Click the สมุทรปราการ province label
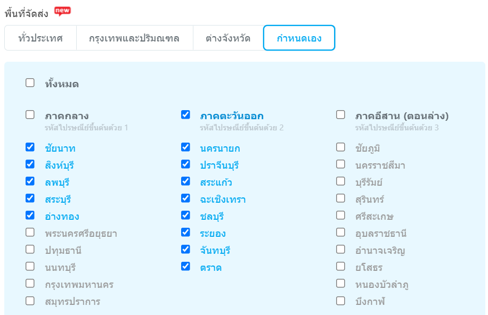 click(x=72, y=302)
